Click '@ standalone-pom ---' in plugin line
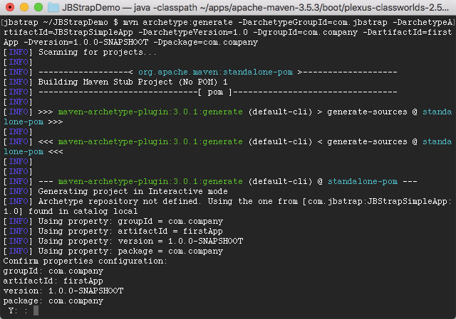 click(368, 182)
